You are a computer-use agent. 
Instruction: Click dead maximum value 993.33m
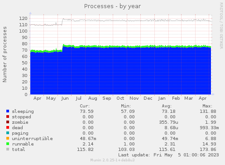coord(209,128)
